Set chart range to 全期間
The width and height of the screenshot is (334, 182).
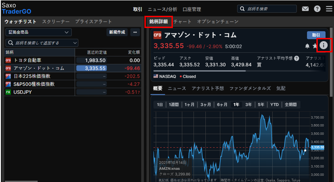pos(291,105)
